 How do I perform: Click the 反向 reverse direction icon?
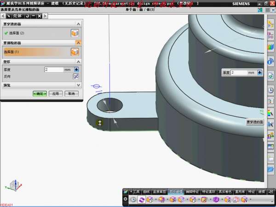point(76,76)
